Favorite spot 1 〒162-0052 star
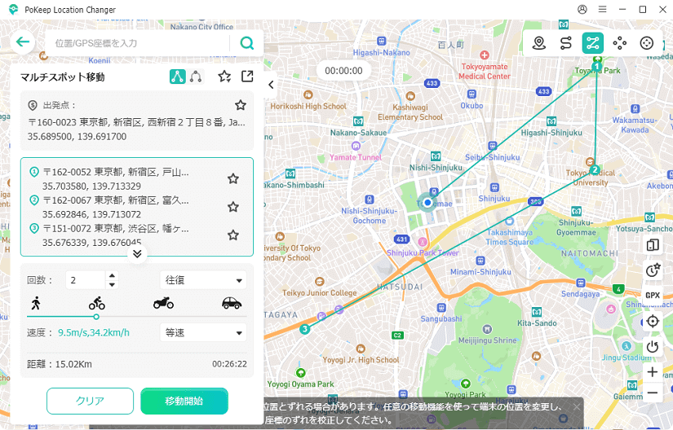 (x=233, y=178)
